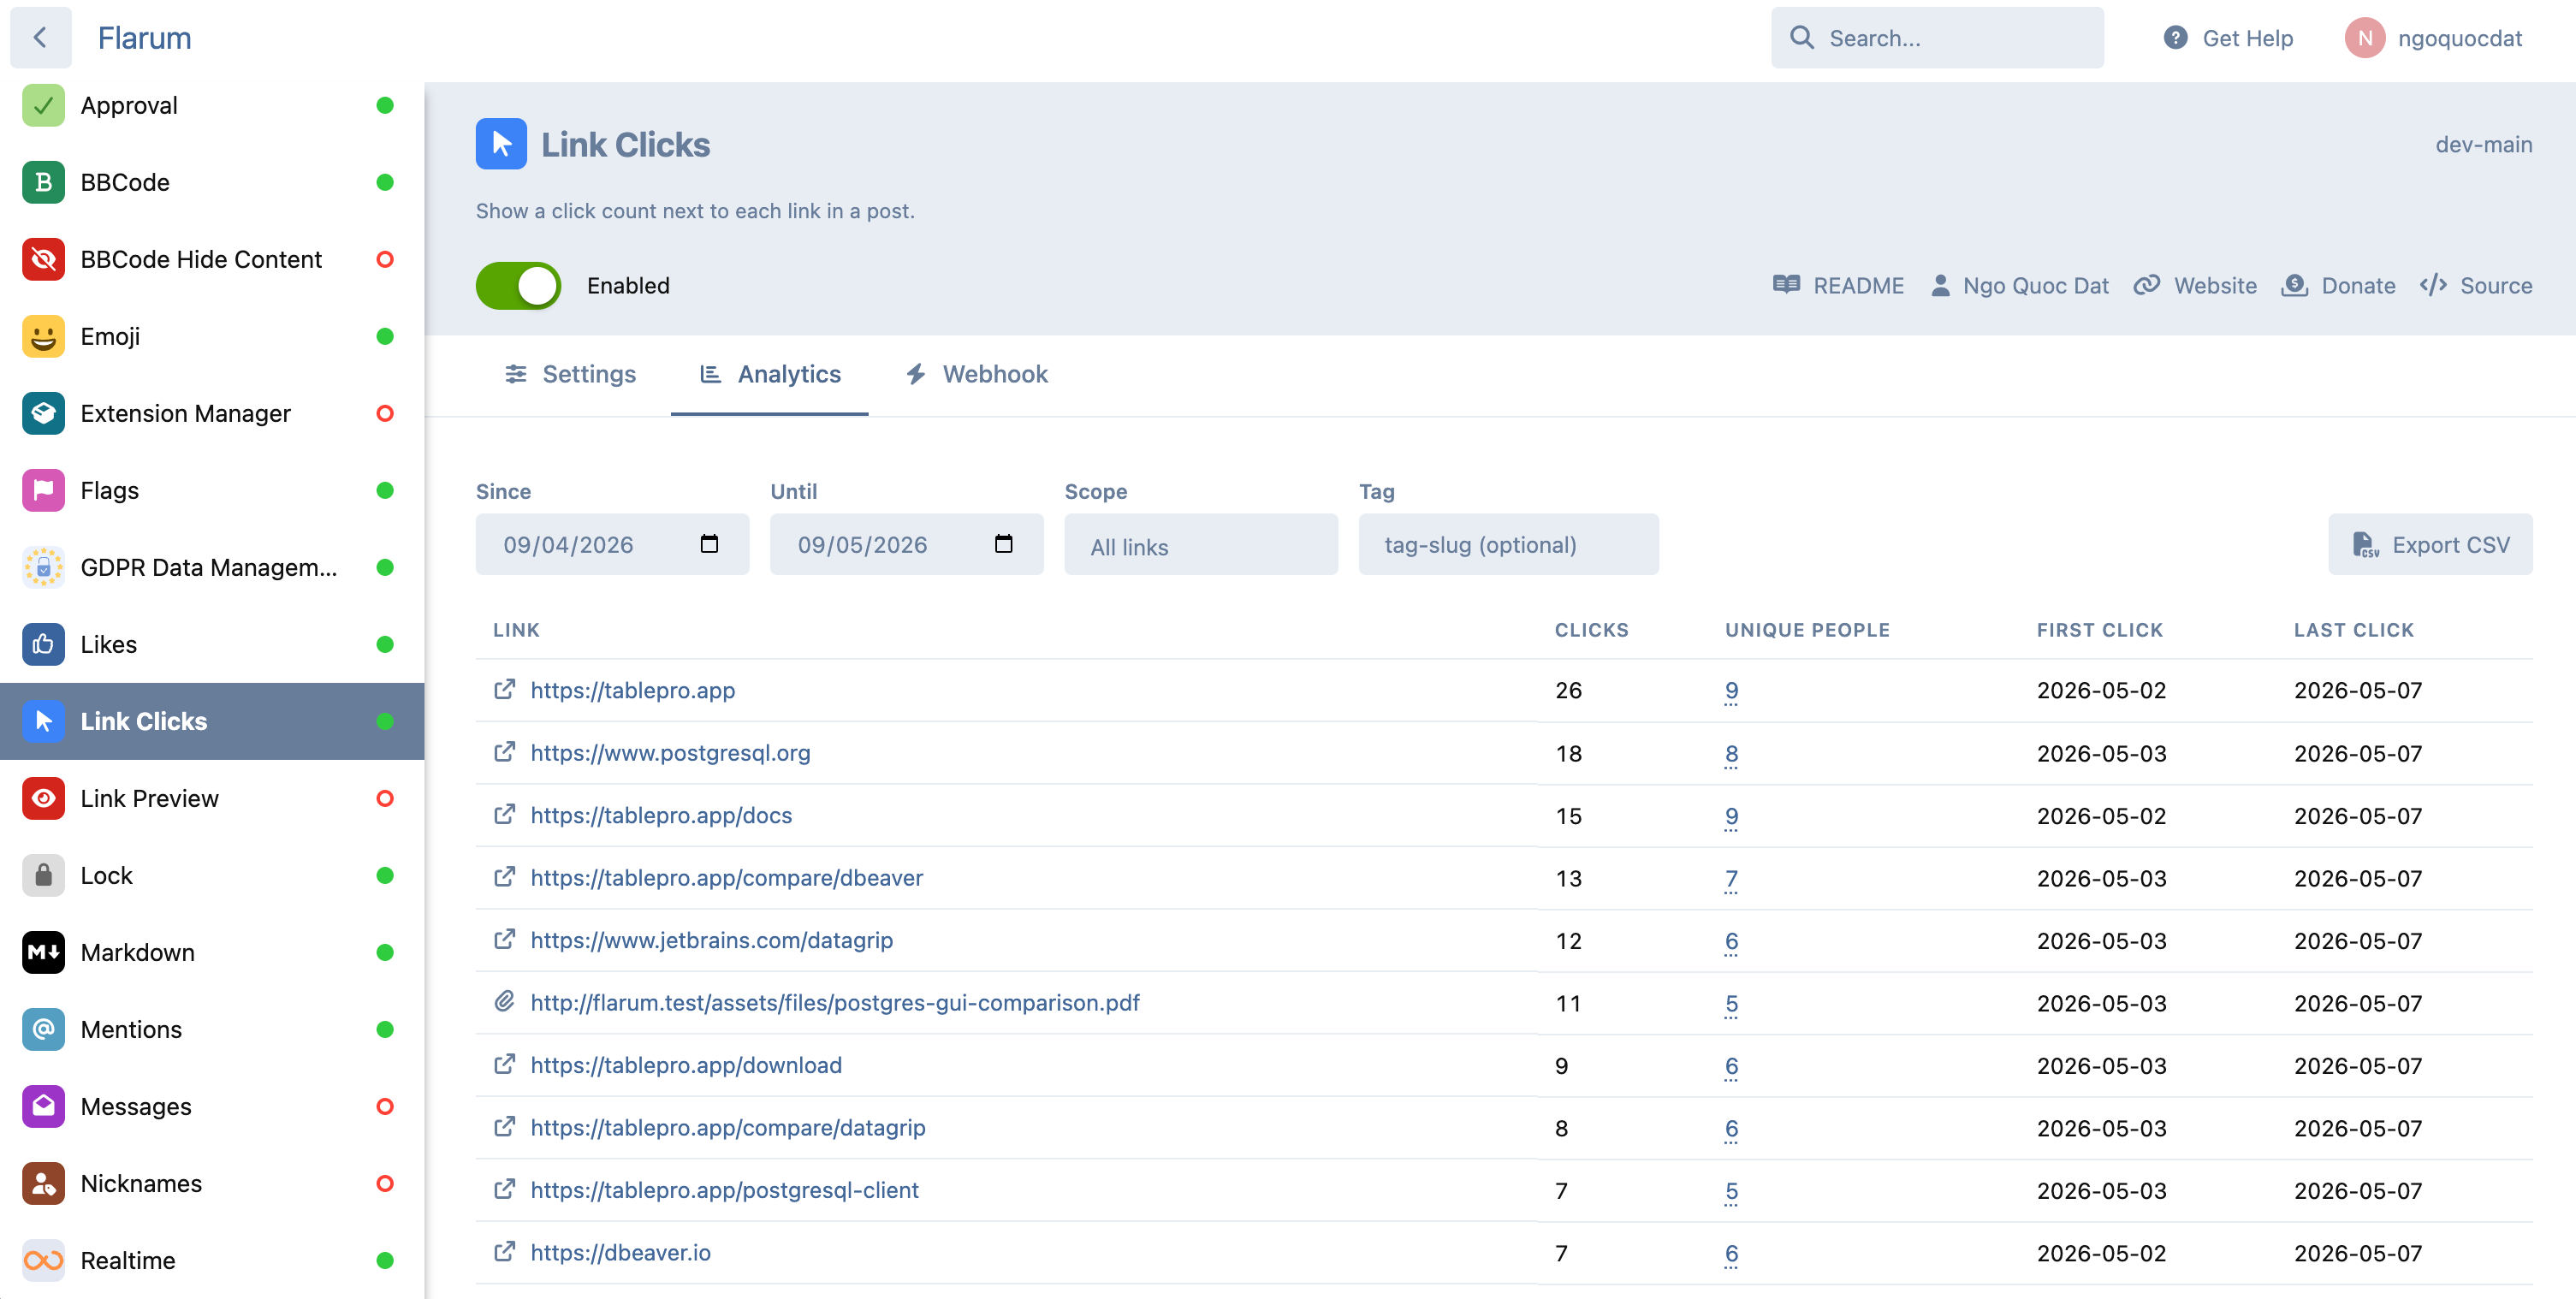Click the LAST CLICK column header
The height and width of the screenshot is (1299, 2576).
[x=2353, y=630]
